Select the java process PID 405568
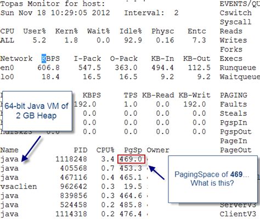The image size is (260, 219). coord(74,169)
